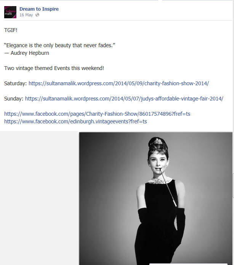Click the globe public-privacy icon
Screen dimensions: 234x265
click(x=37, y=15)
